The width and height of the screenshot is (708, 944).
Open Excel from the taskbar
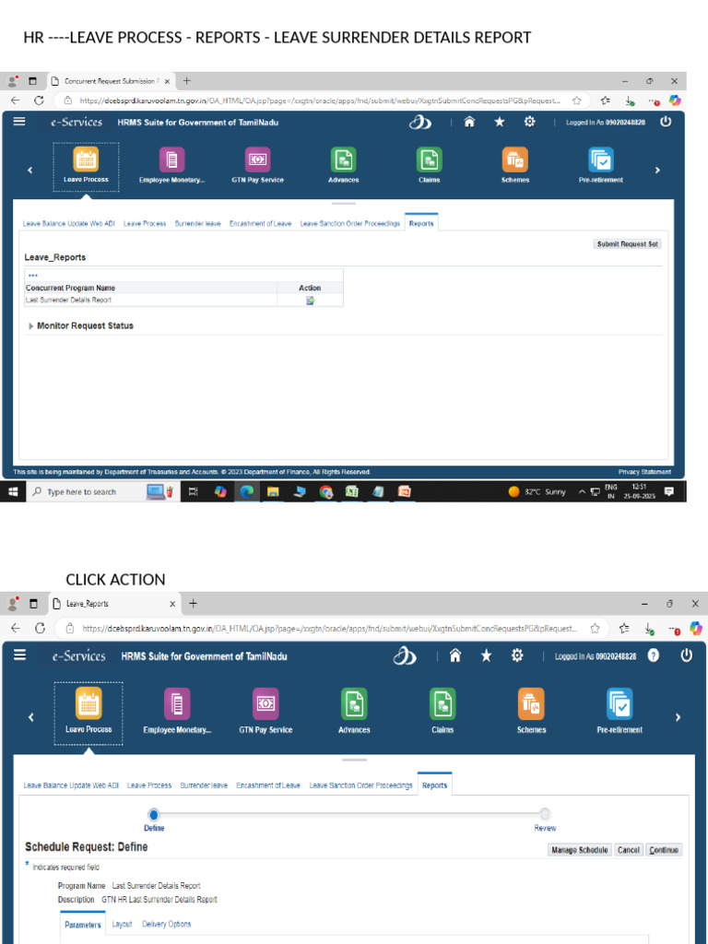pos(351,492)
